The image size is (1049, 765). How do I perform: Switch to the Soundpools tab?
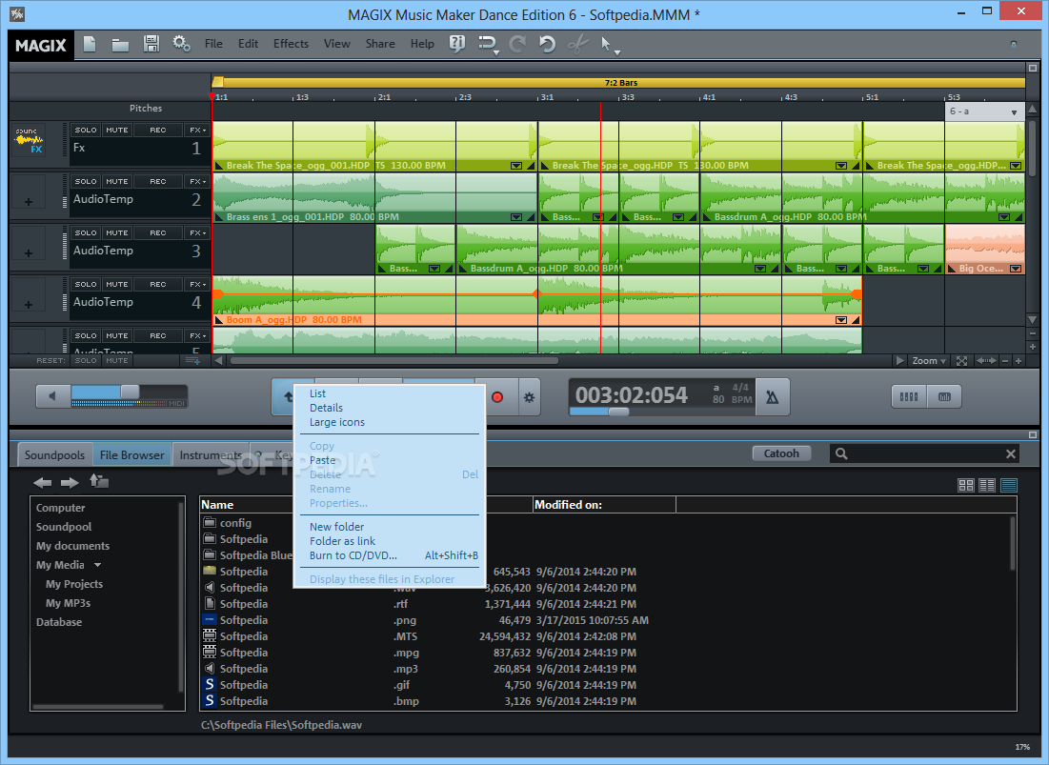pyautogui.click(x=55, y=454)
